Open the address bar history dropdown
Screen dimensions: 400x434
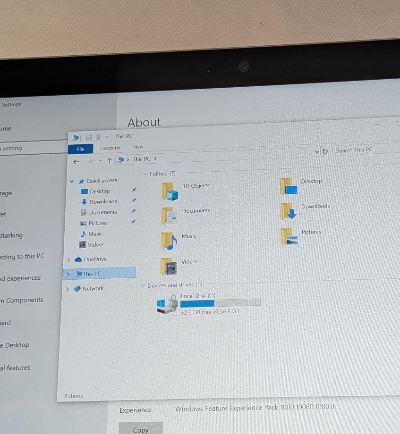click(316, 152)
